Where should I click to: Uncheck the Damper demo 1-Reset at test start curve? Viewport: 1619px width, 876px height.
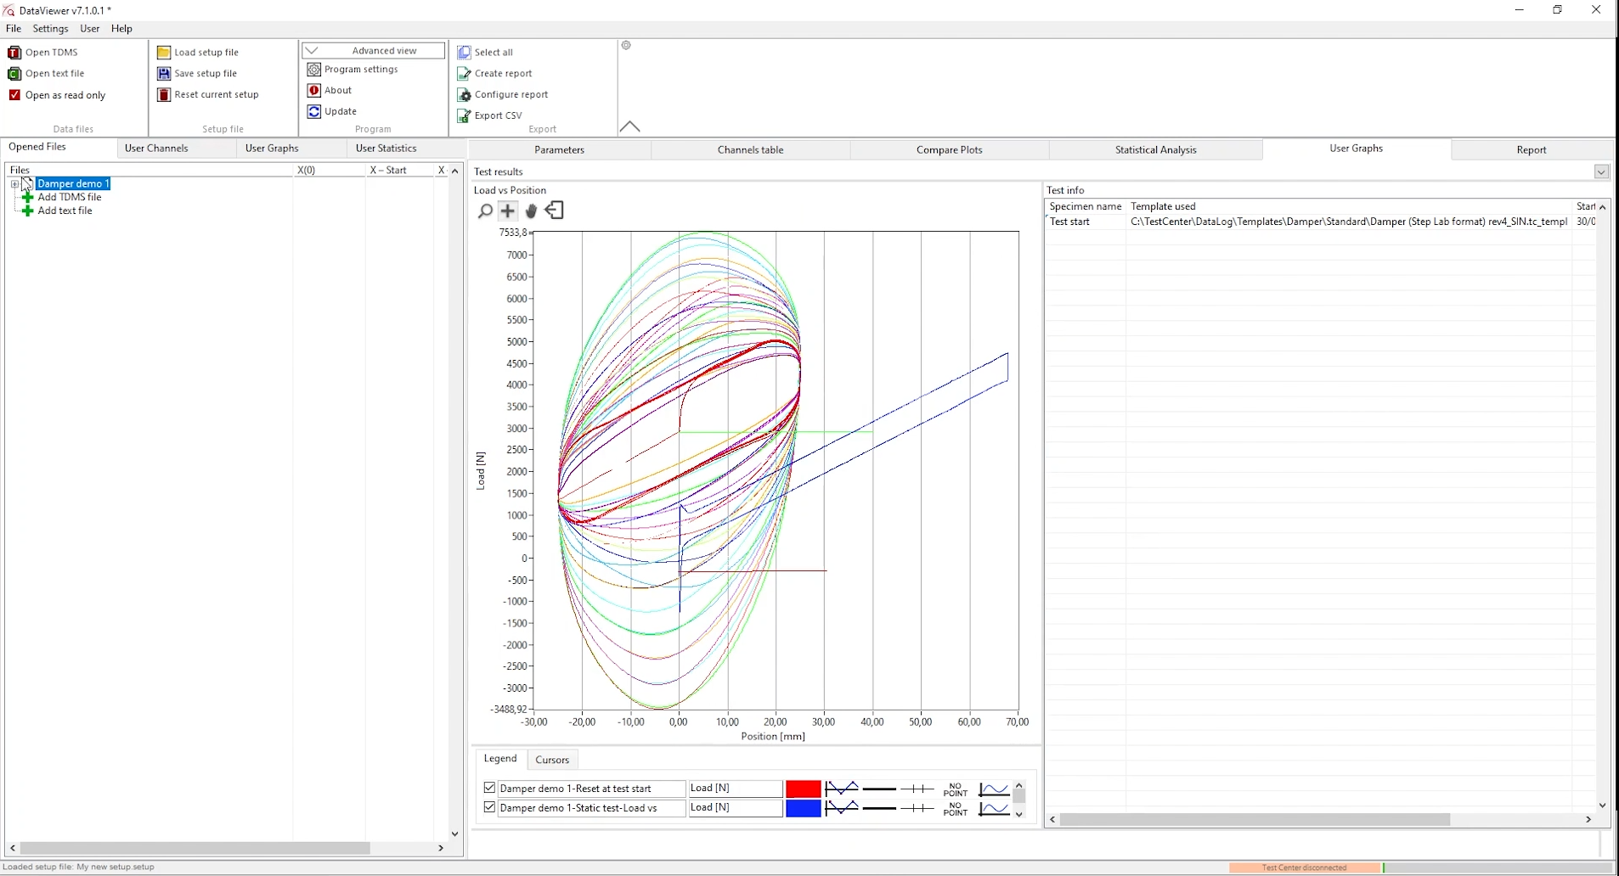489,788
